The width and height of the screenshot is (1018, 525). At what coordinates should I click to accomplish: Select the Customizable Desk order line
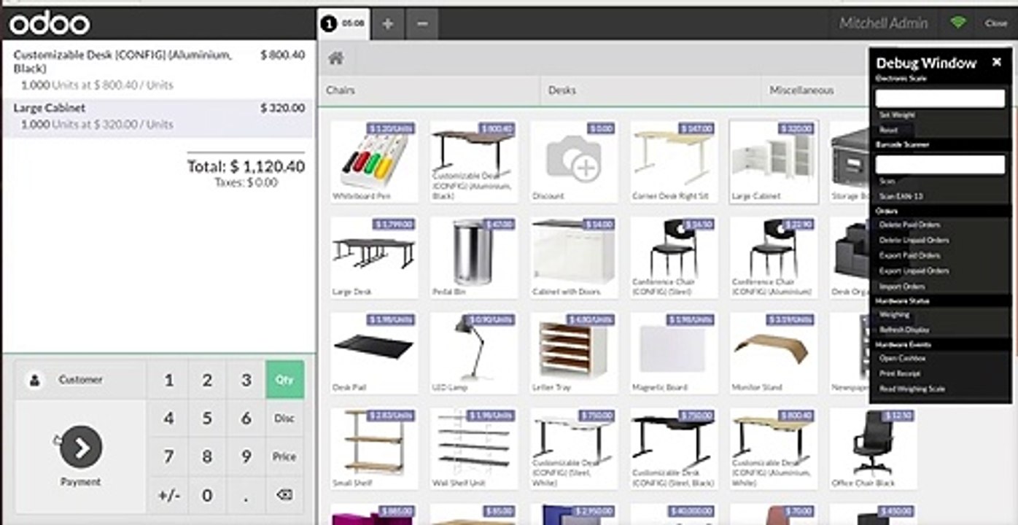tap(159, 69)
